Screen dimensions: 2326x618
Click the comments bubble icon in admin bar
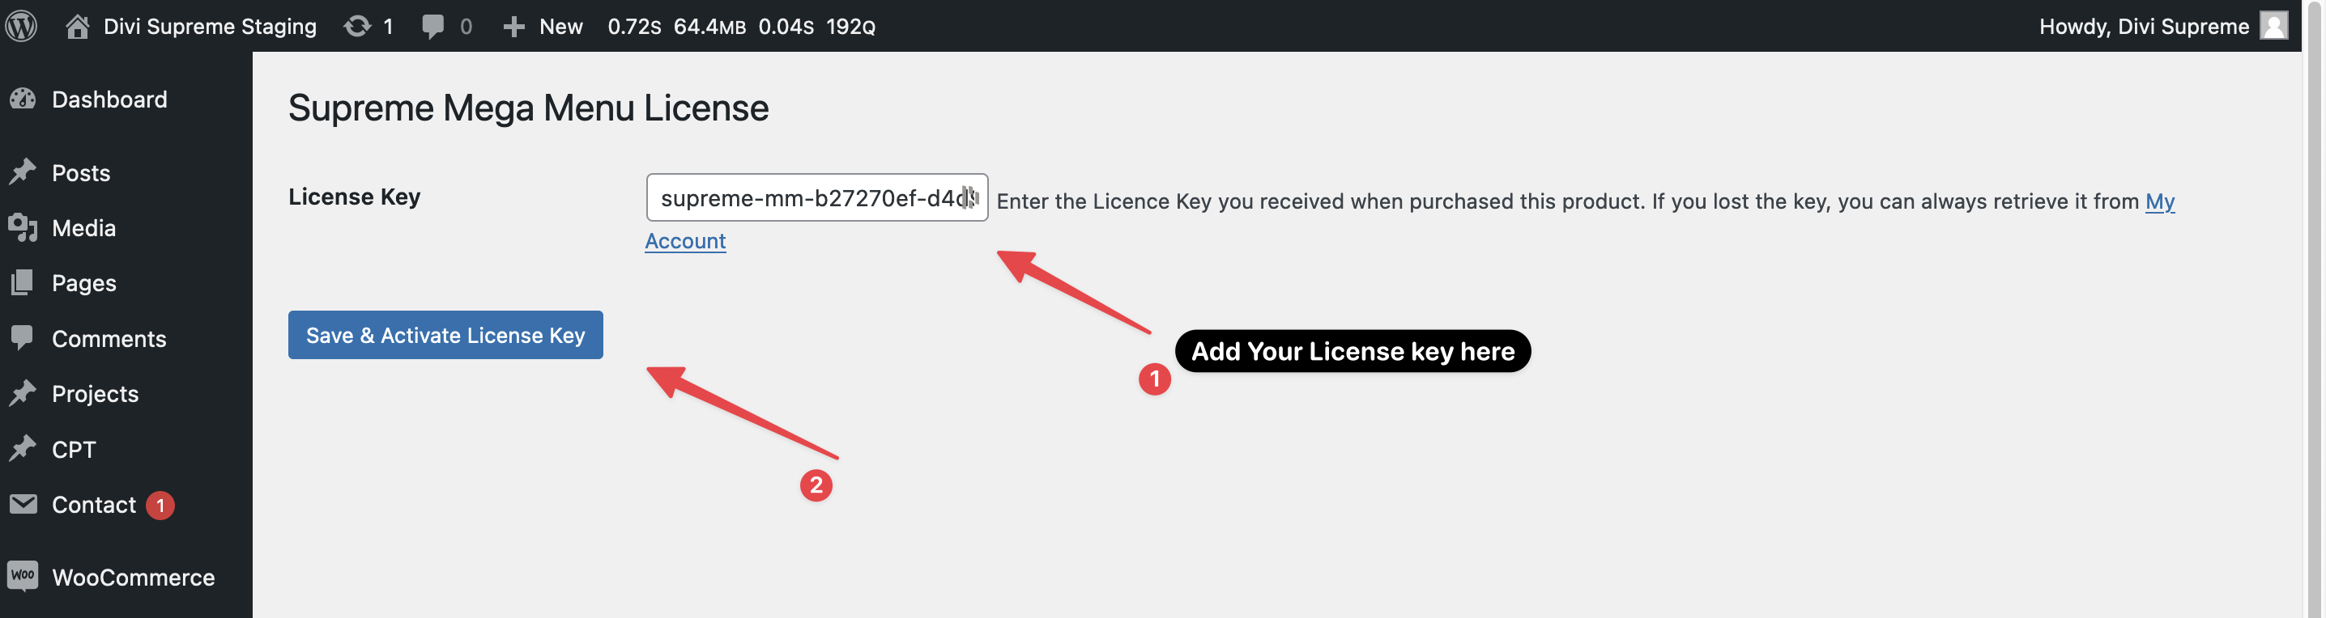click(432, 26)
